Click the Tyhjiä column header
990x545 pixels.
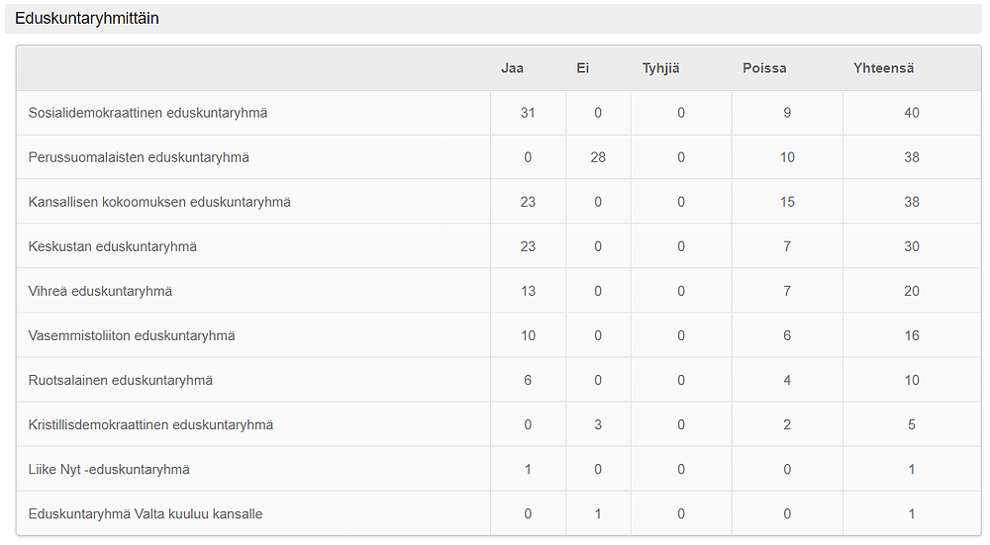coord(661,68)
